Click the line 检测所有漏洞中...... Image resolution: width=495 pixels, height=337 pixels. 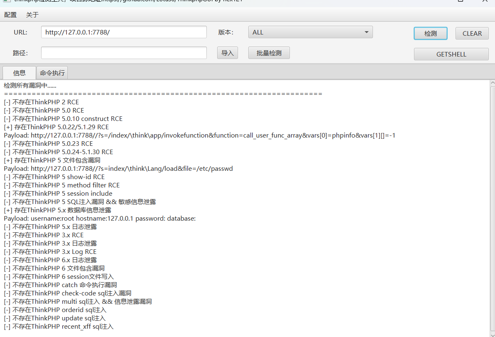(x=30, y=86)
